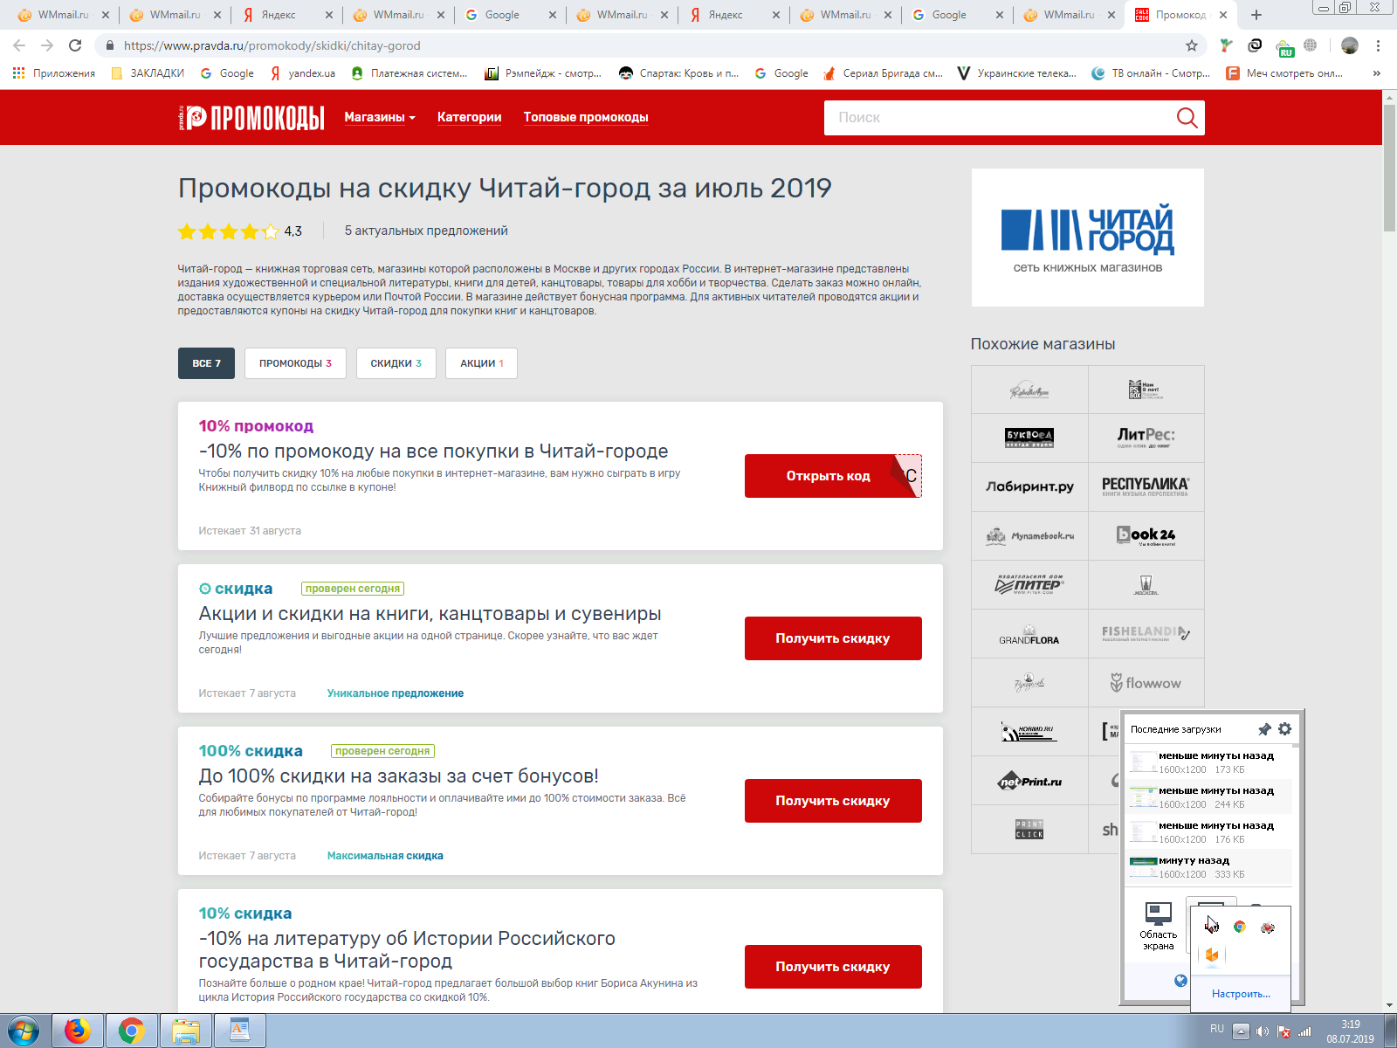Click Получить скидку for Истории Российского государства
This screenshot has width=1397, height=1048.
pyautogui.click(x=833, y=967)
